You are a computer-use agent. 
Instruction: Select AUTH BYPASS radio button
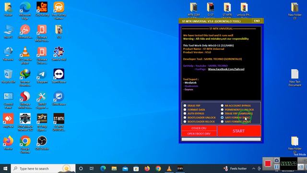185,113
